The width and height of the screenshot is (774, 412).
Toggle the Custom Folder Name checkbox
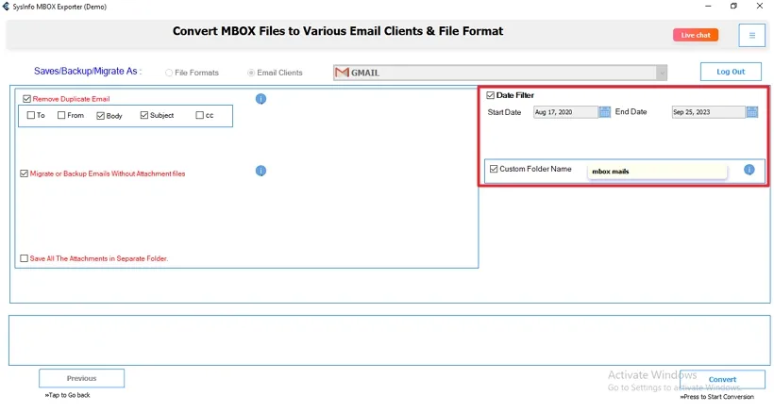pos(494,169)
